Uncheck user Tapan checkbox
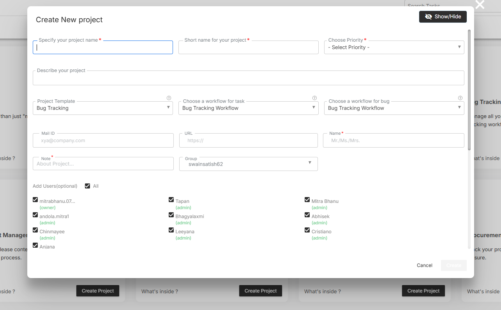 click(171, 200)
